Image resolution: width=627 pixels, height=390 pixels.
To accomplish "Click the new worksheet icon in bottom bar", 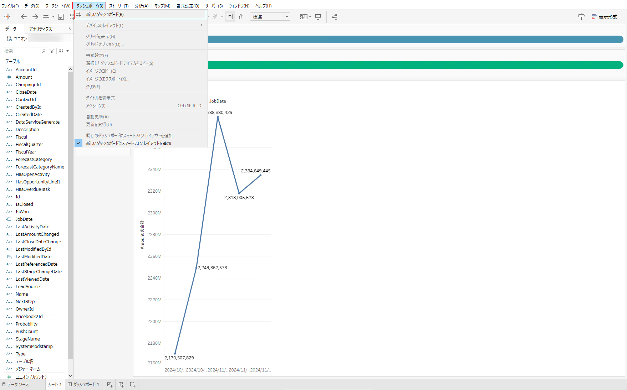I will tap(110, 385).
